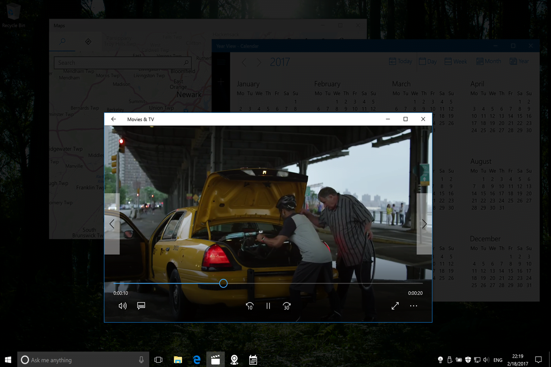Image resolution: width=551 pixels, height=367 pixels.
Task: Enter fullscreen in Movies & TV
Action: tap(395, 306)
